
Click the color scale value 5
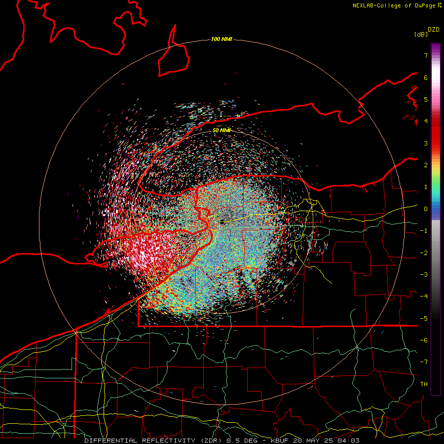pos(426,99)
